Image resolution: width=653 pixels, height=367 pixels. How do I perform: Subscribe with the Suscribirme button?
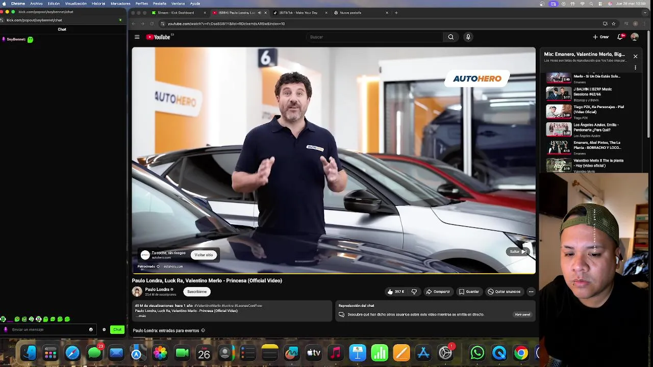[x=197, y=292]
